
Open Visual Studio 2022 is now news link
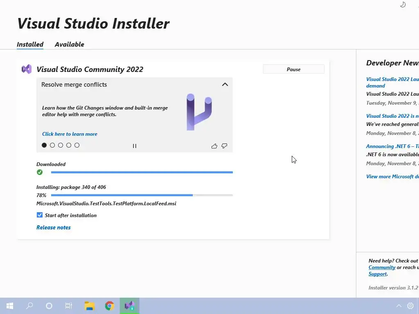point(392,116)
